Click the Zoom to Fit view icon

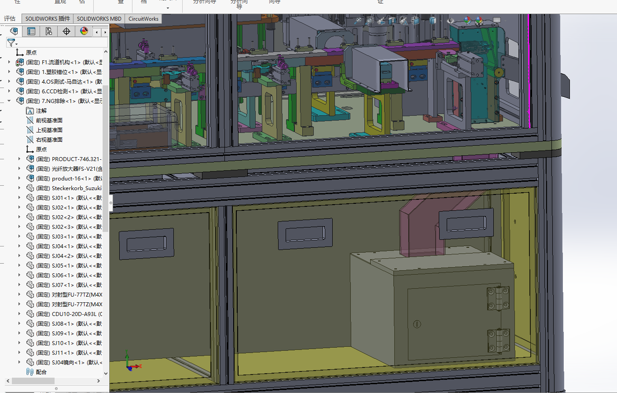(x=358, y=20)
